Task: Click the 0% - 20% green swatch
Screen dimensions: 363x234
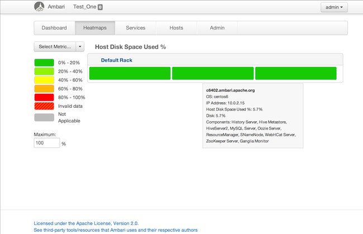Action: pos(44,63)
